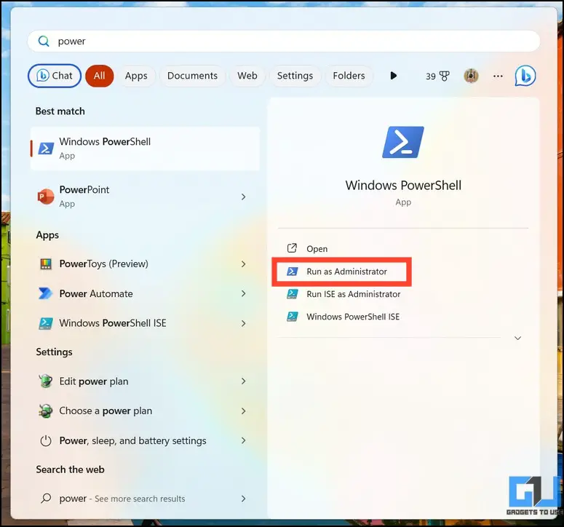
Task: Open the PowerPoint app result
Action: pos(145,197)
